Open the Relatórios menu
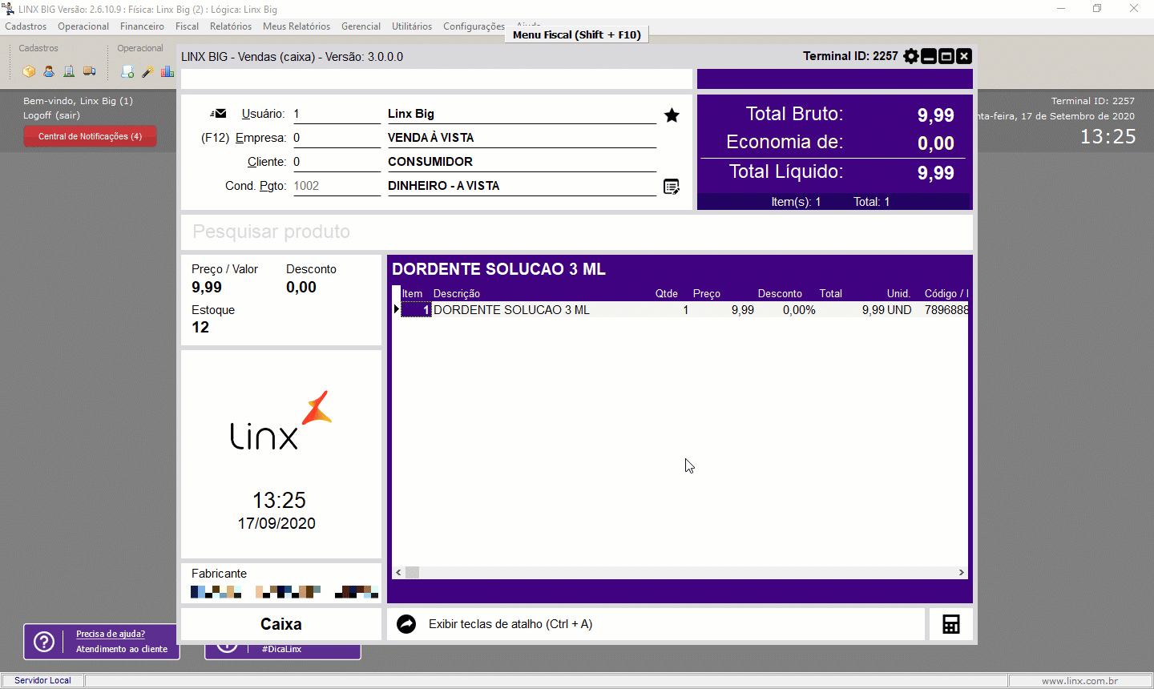 [x=231, y=26]
